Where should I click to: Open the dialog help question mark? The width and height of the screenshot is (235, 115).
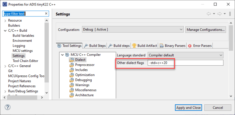coord(7,107)
